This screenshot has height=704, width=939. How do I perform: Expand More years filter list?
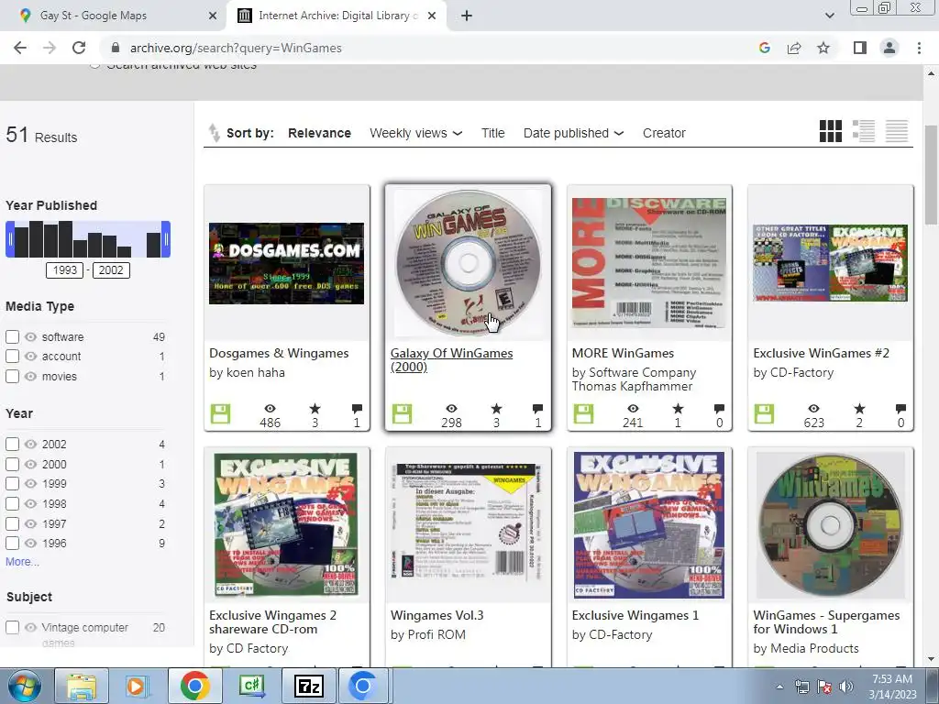(x=22, y=562)
